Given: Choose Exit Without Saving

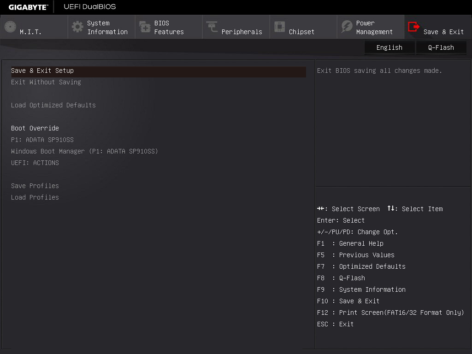Looking at the screenshot, I should (46, 82).
